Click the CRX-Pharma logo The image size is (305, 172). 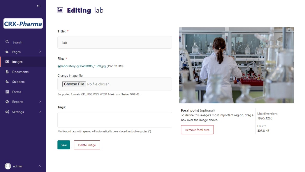pos(23,24)
